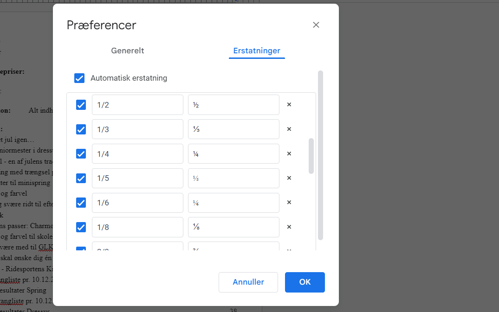Switch to the Generelt tab
This screenshot has width=499, height=312.
(x=127, y=51)
